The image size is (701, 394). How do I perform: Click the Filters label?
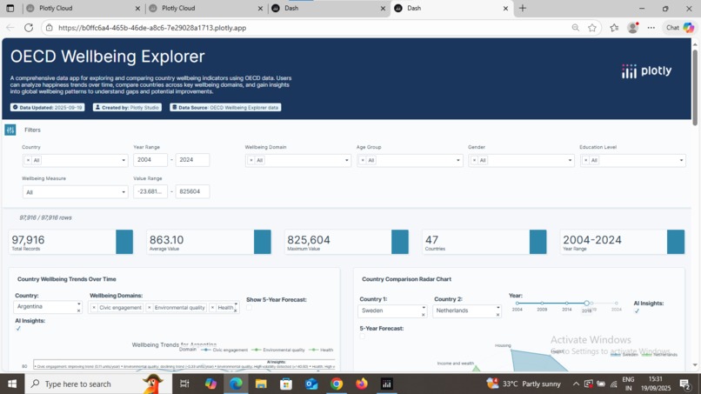tap(32, 130)
